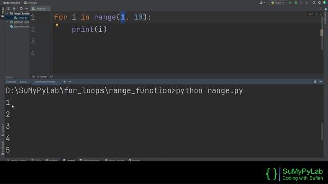
Task: Open Search Everywhere magnifier icon
Action: click(314, 3)
